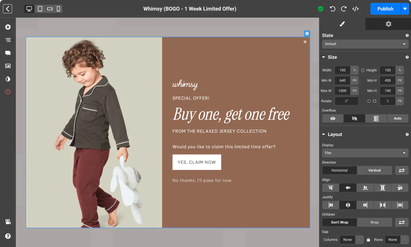
Task: Switch to the settings gear tab
Action: 388,24
